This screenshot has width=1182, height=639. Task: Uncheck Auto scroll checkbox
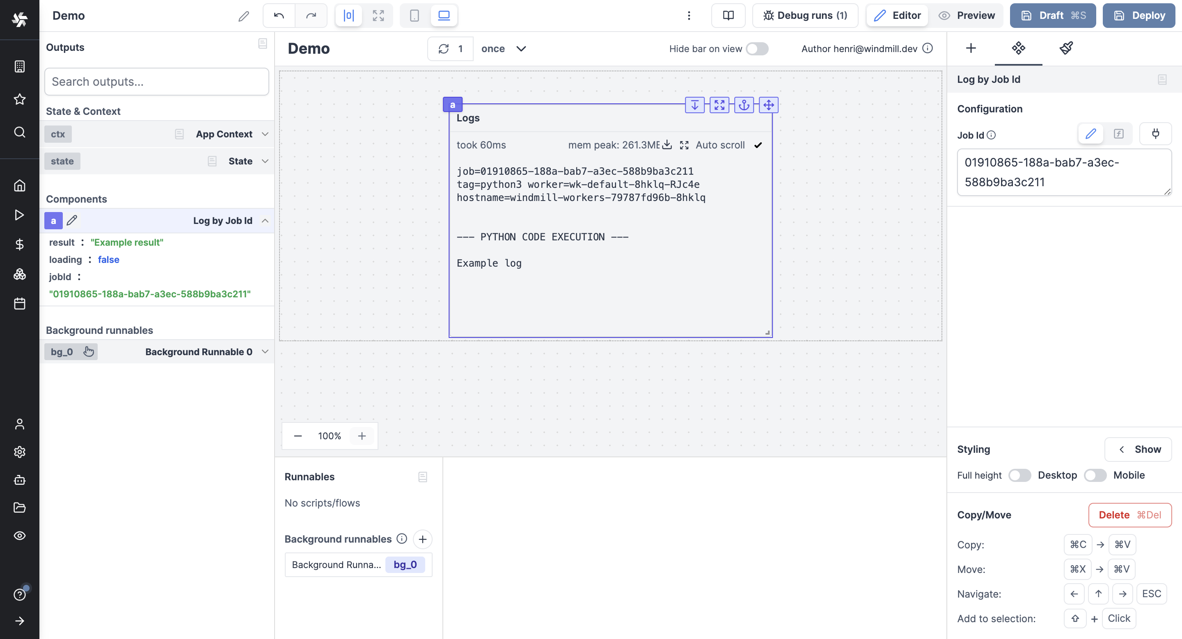[758, 145]
